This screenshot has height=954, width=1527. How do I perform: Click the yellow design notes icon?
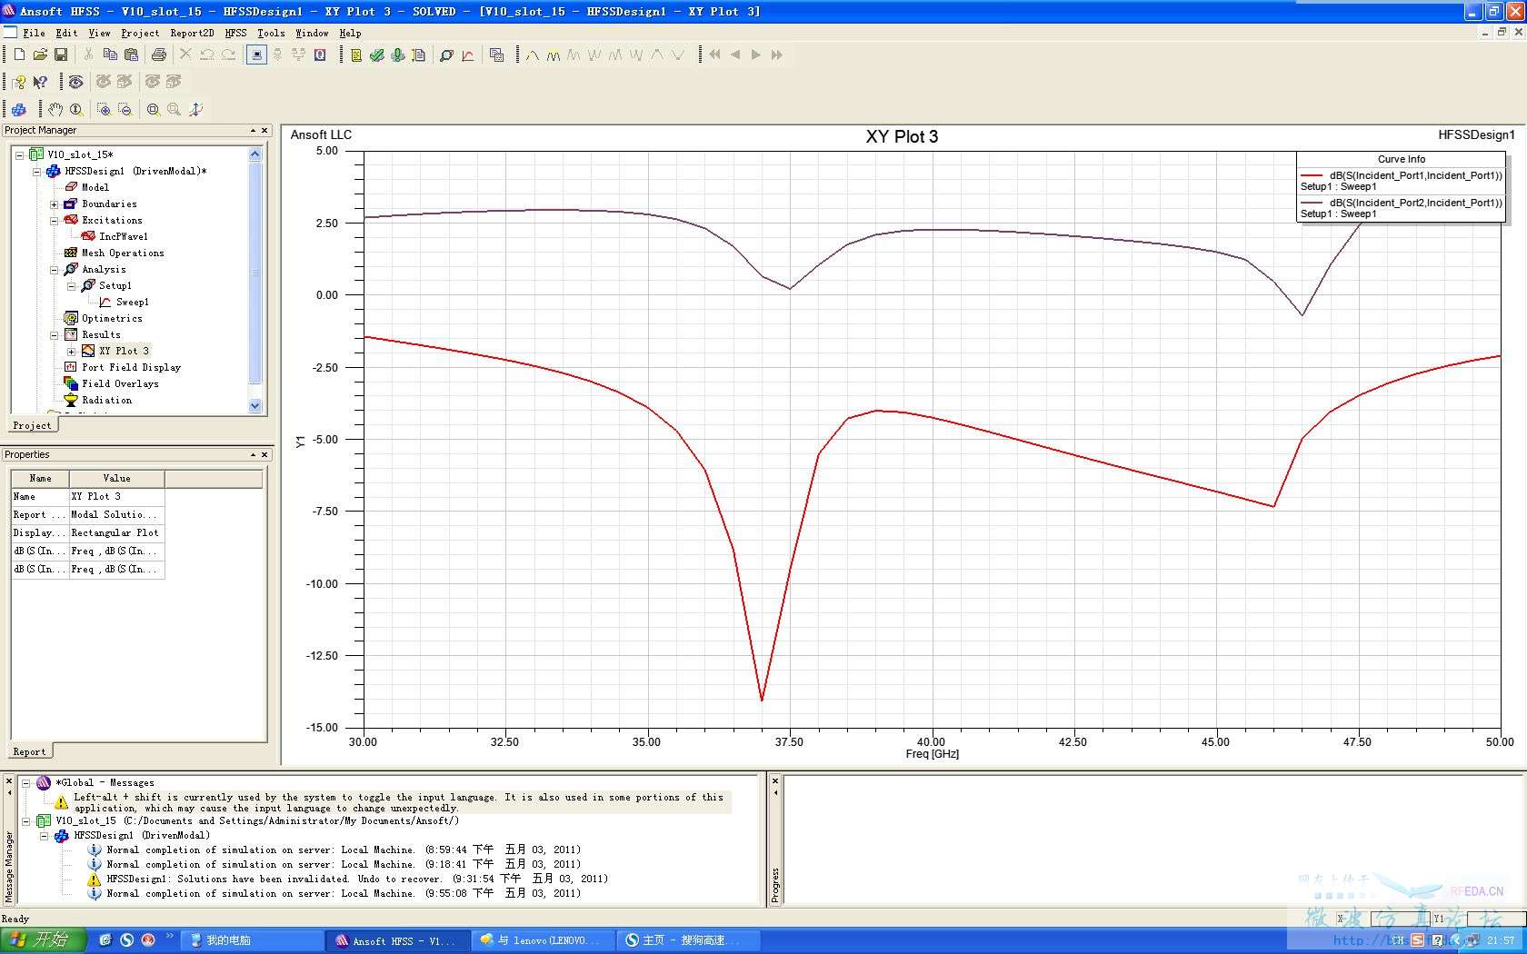tap(356, 55)
